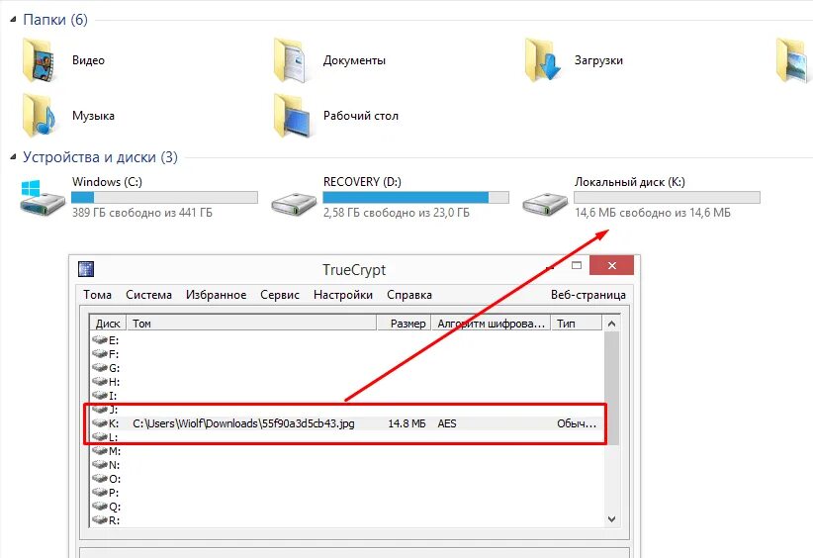
Task: Select the Windows (C:) drive icon
Action: (x=42, y=198)
